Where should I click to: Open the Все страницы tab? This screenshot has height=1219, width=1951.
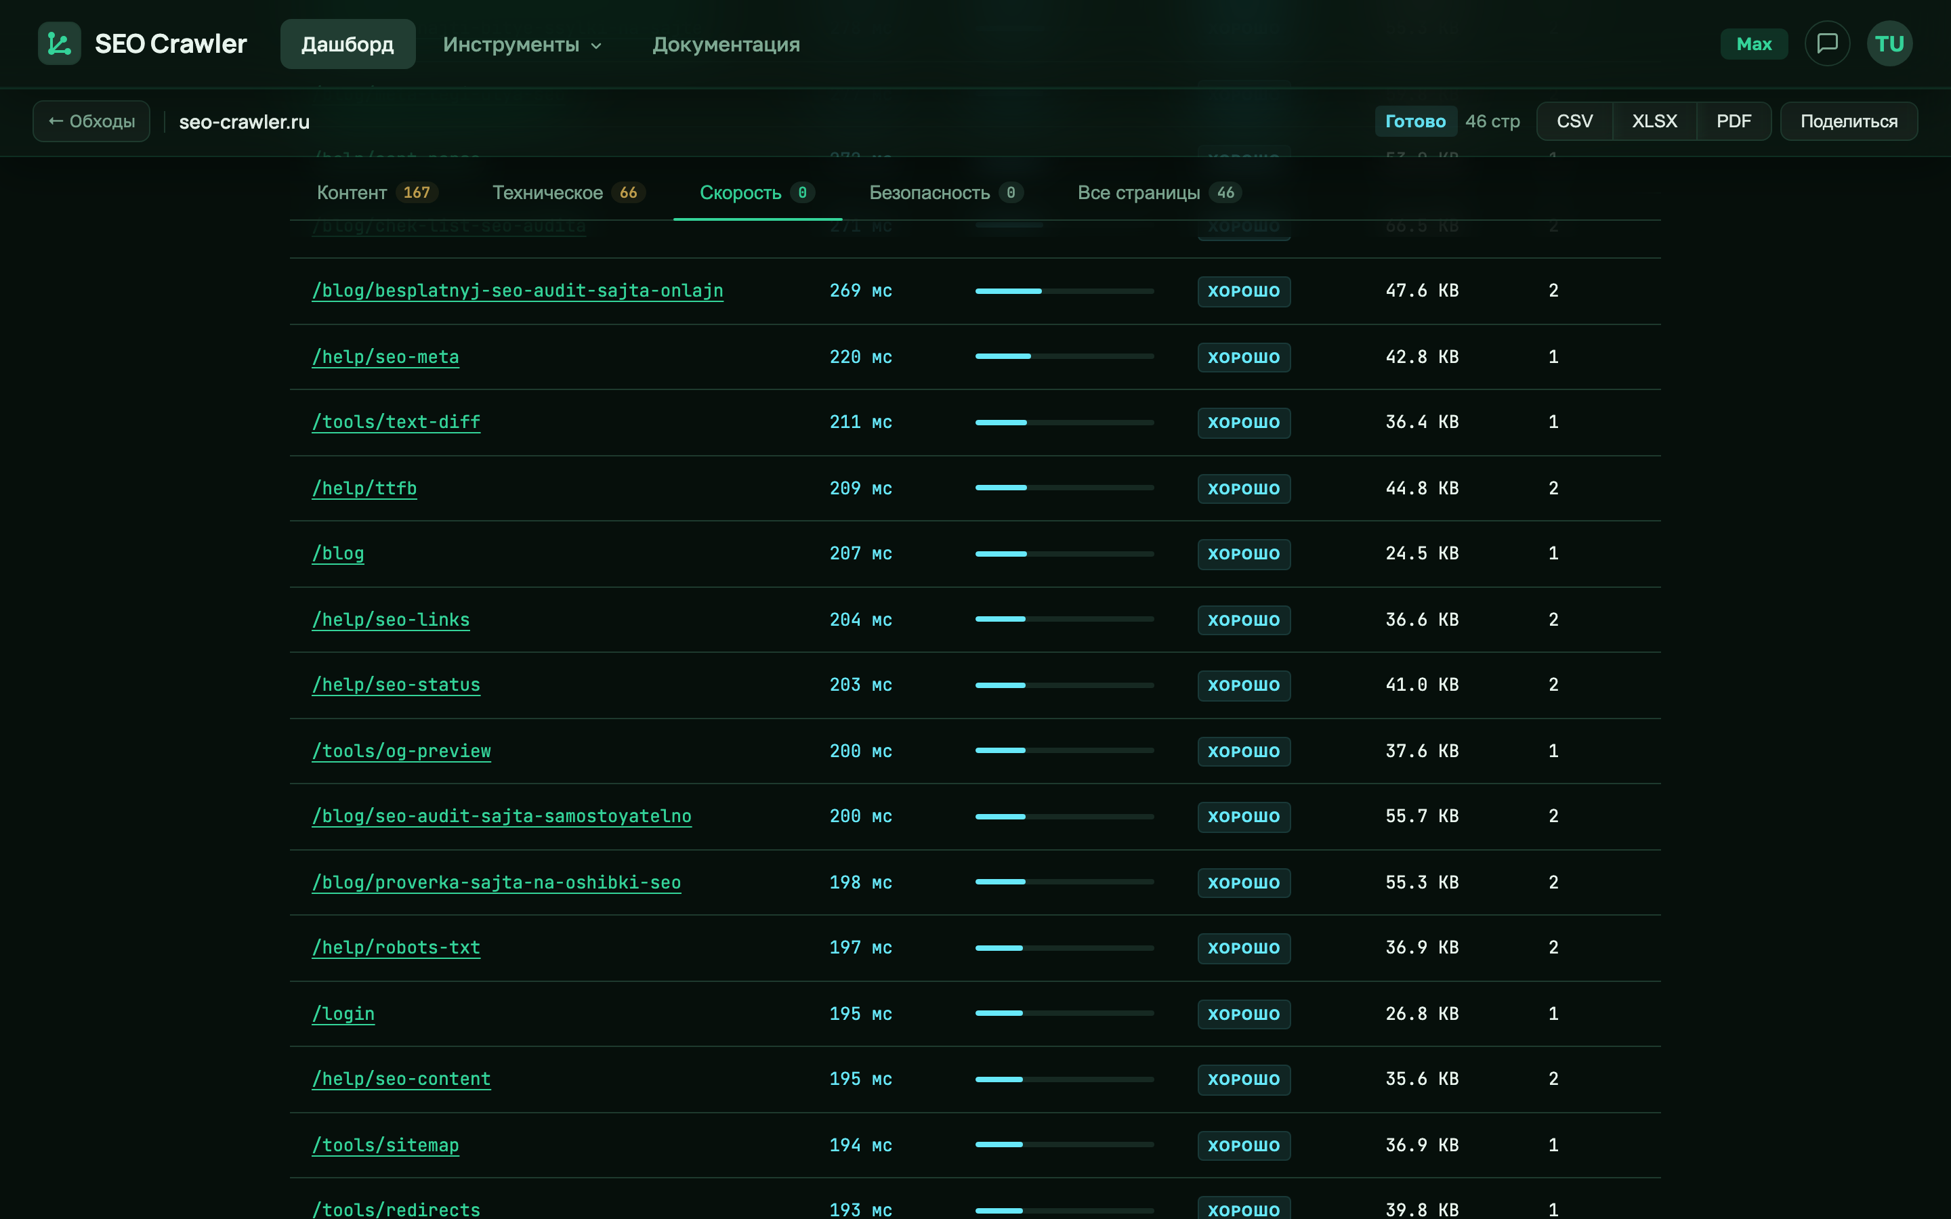click(x=1159, y=193)
